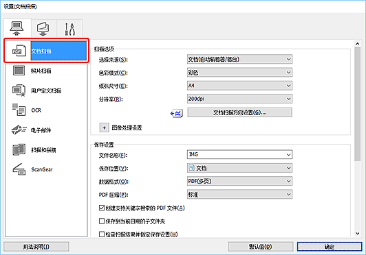Select OCR item label
The image size is (366, 255).
36,110
